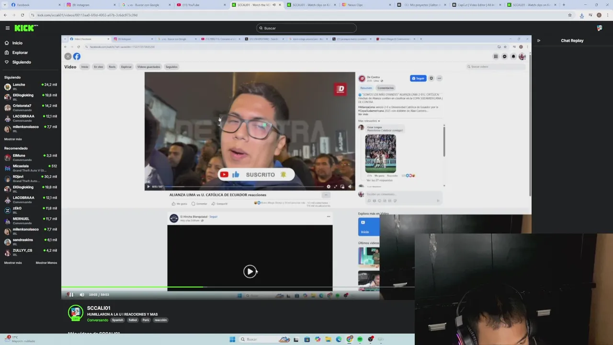
Task: Switch to the CapCut Video Editor tab
Action: point(476,5)
